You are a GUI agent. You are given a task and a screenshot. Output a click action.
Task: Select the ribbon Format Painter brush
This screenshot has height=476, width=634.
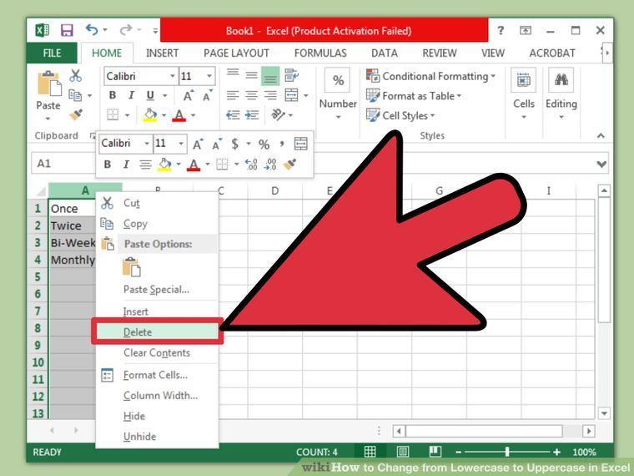pyautogui.click(x=76, y=115)
